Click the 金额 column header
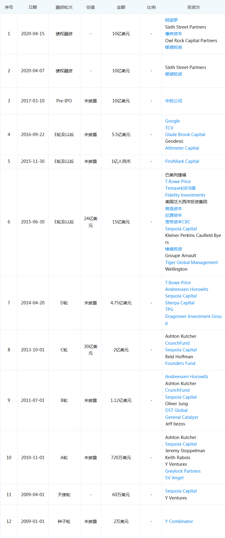 (121, 7)
